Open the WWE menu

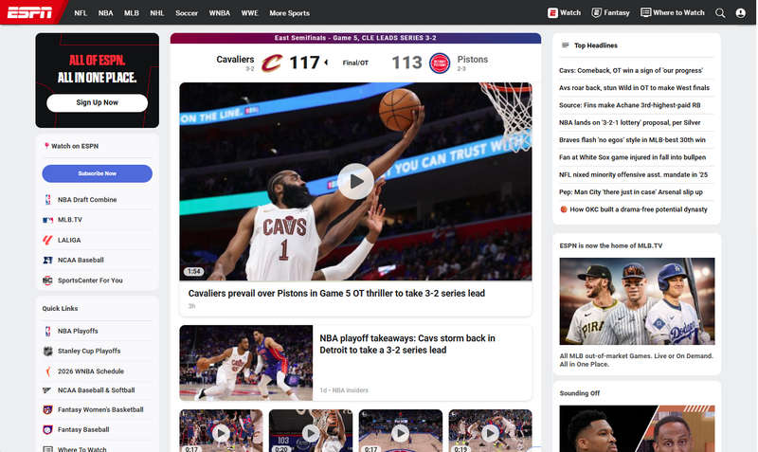tap(249, 13)
